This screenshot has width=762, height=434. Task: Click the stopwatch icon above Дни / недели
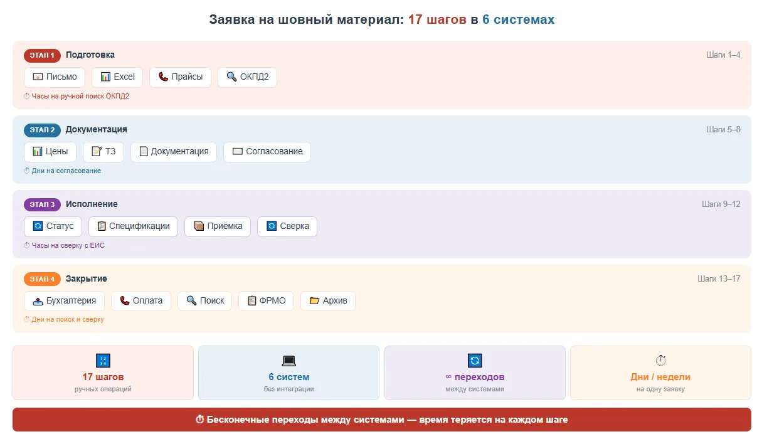[660, 361]
